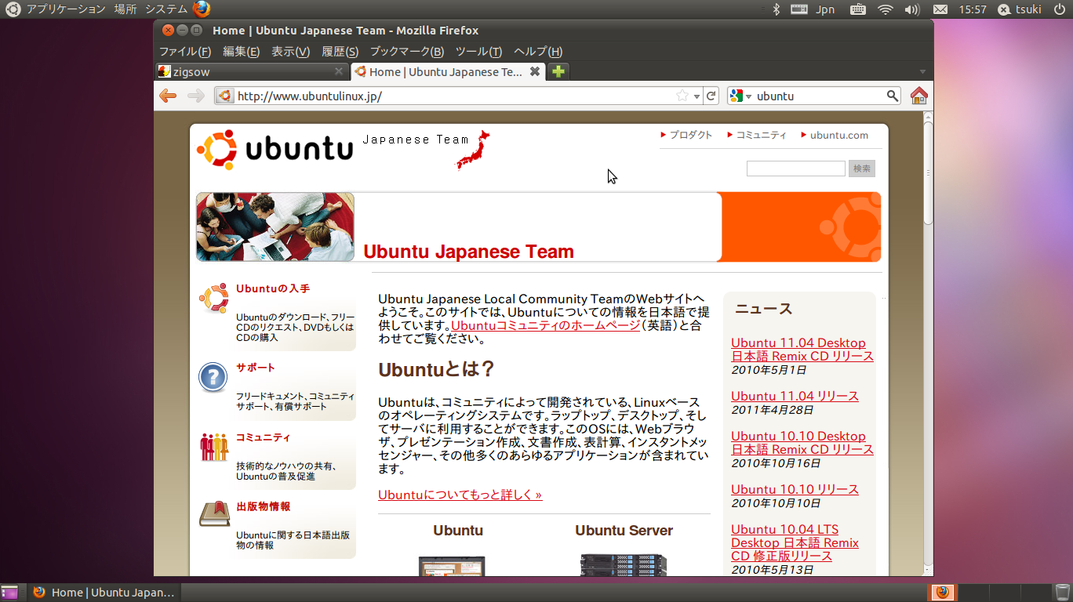This screenshot has width=1073, height=602.
Task: Click the 出版物情報 sidebar heading
Action: point(264,506)
